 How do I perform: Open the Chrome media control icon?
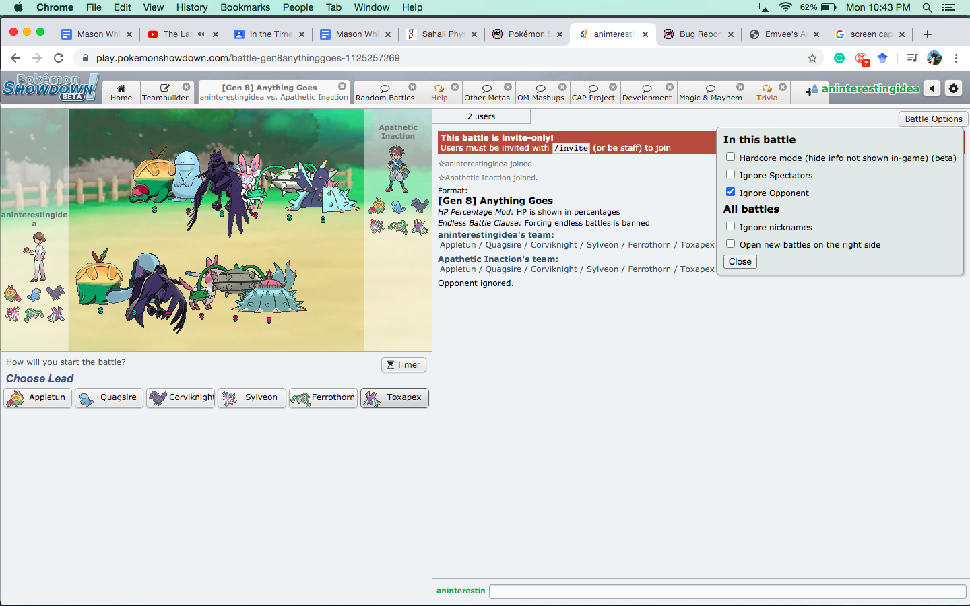[x=912, y=58]
